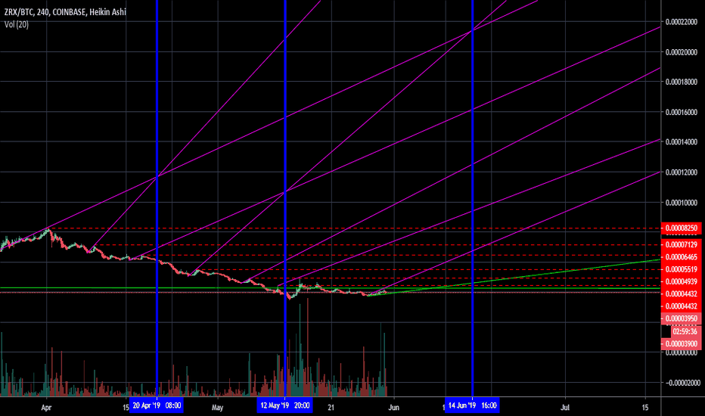Click the 0.00022000 price axis label
The width and height of the screenshot is (705, 416).
[x=682, y=22]
